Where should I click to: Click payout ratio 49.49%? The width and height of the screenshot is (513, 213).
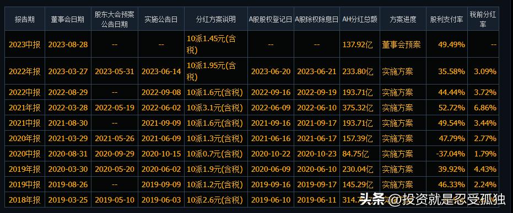(451, 44)
